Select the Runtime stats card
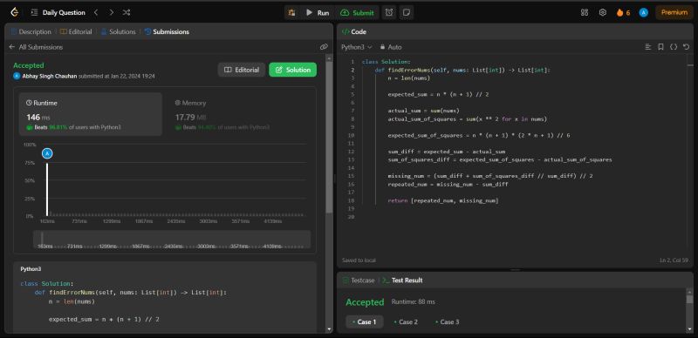This screenshot has width=698, height=338. (91, 114)
